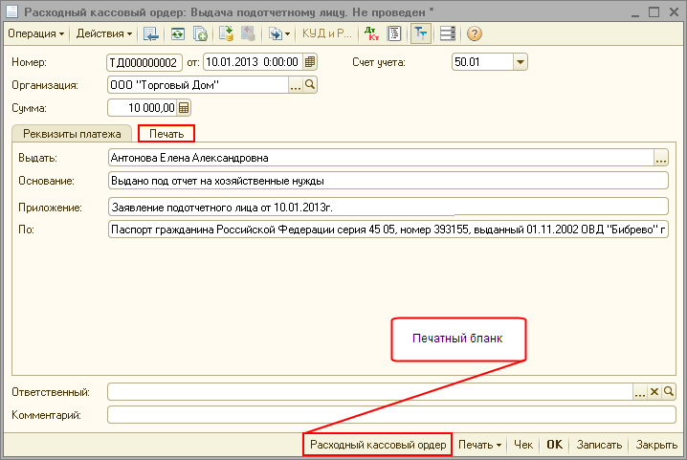The width and height of the screenshot is (687, 460).
Task: Expand the create-based-on dropdown arrow
Action: 287,33
